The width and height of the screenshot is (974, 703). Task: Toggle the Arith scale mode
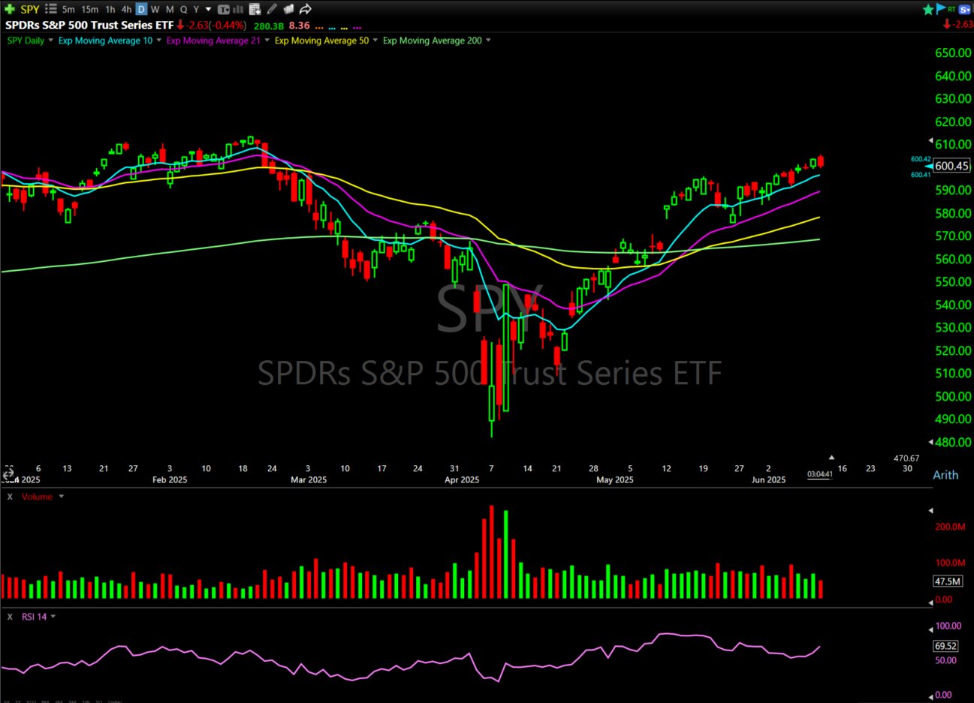945,475
